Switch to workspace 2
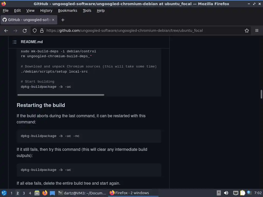 coord(18,193)
